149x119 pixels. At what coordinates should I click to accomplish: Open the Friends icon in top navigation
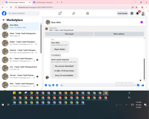tap(74, 13)
